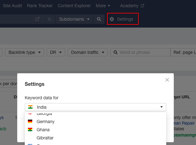Select Gibraltar from the country list
Image resolution: width=196 pixels, height=145 pixels.
95,138
